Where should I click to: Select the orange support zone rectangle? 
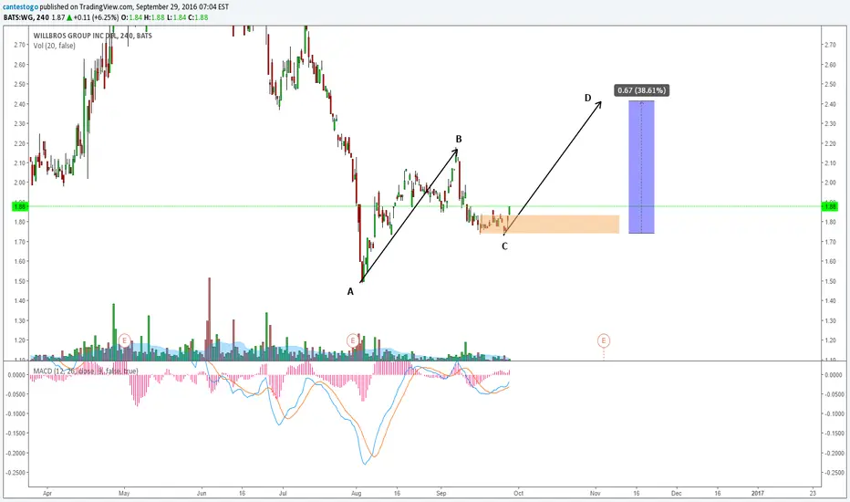550,225
